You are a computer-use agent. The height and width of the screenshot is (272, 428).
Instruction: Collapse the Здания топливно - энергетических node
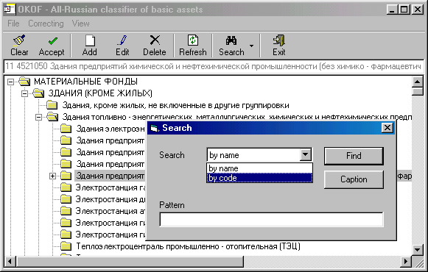coord(39,118)
